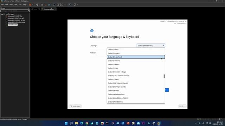Choose English (U.S. Virgin Islands) option
The image size is (225, 126).
(x=136, y=87)
